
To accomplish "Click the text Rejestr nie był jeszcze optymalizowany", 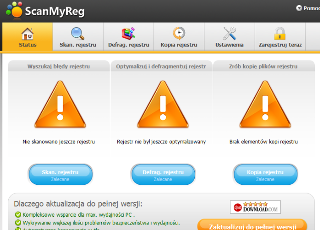I will [161, 142].
